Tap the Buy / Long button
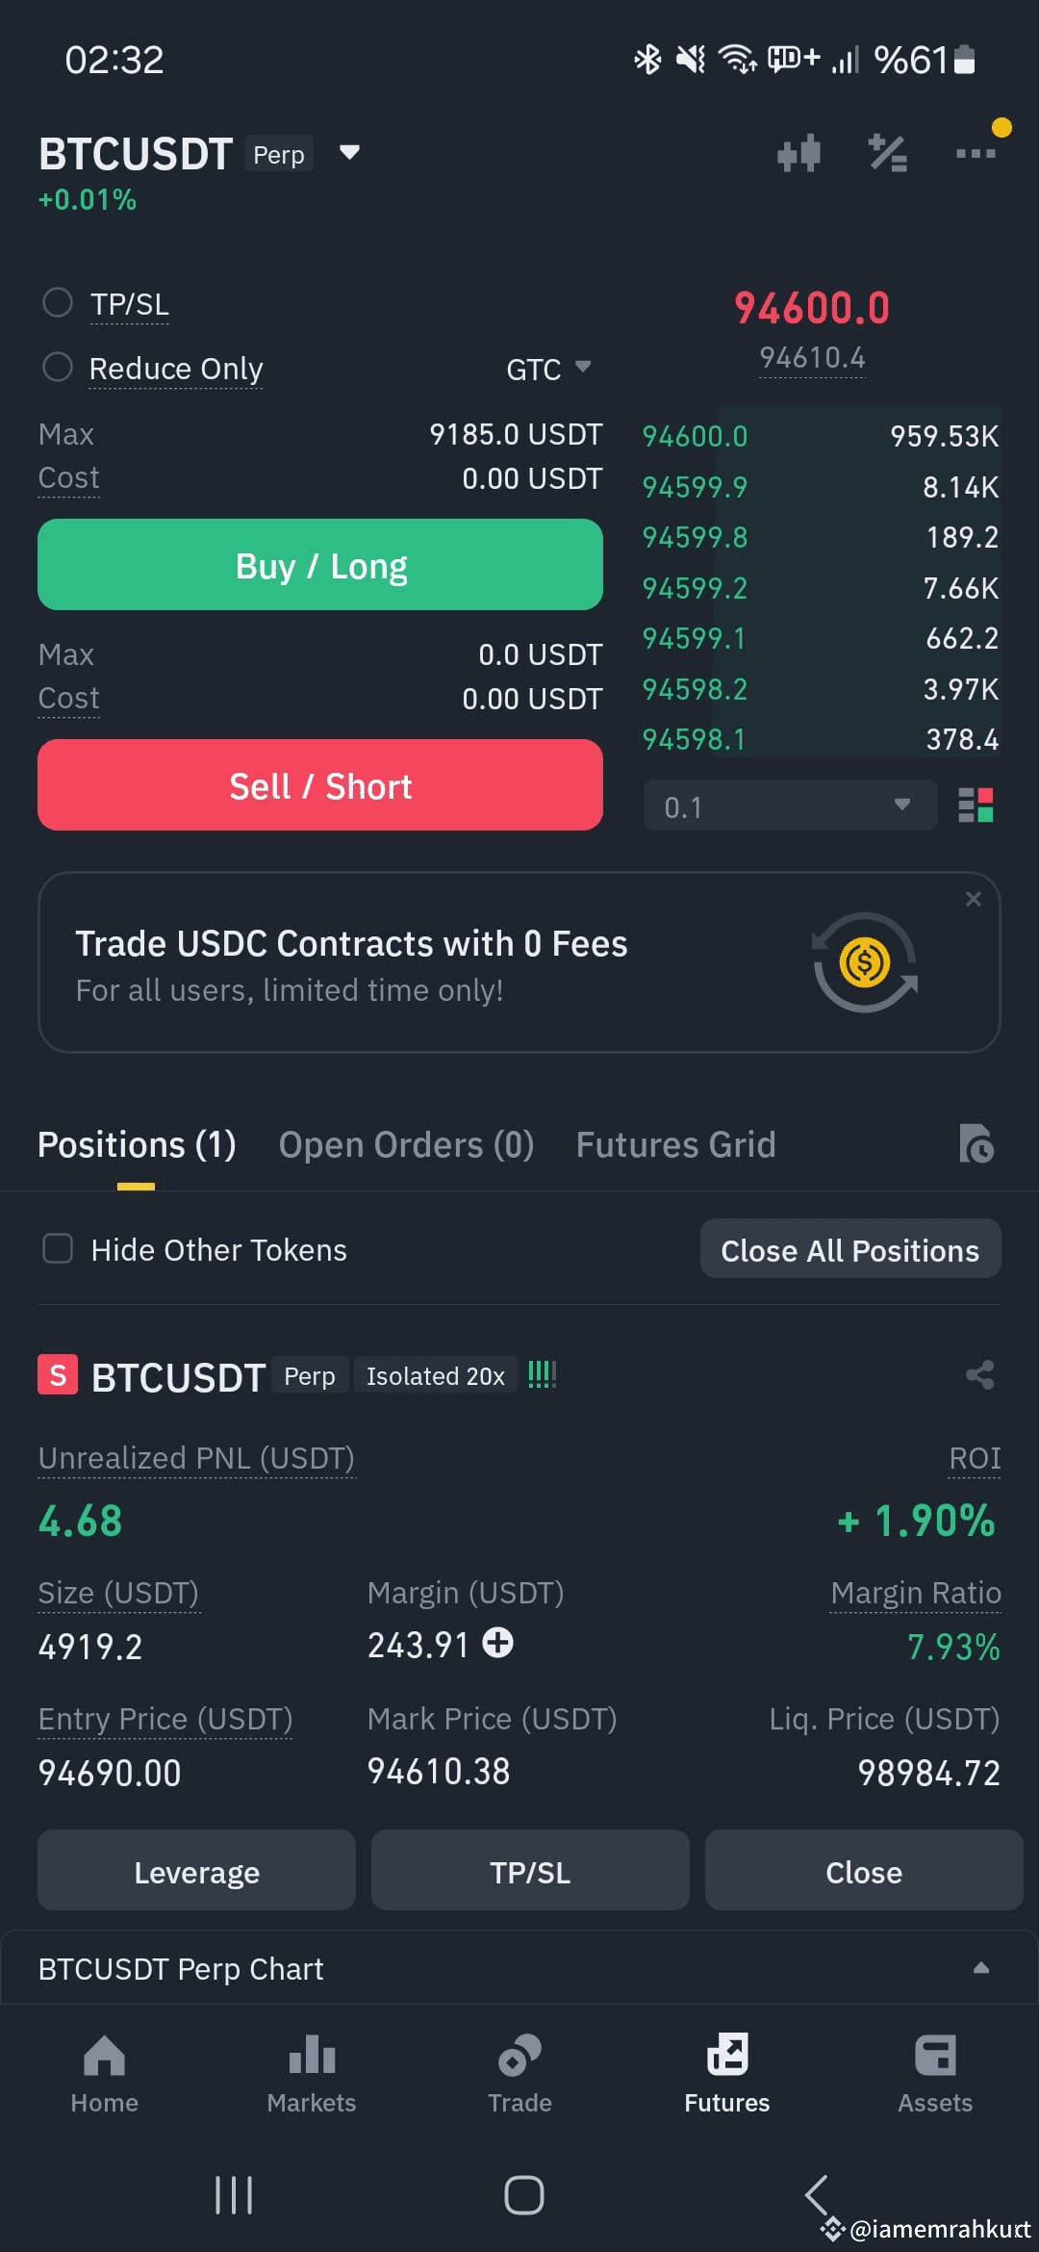Image resolution: width=1039 pixels, height=2252 pixels. pos(320,565)
